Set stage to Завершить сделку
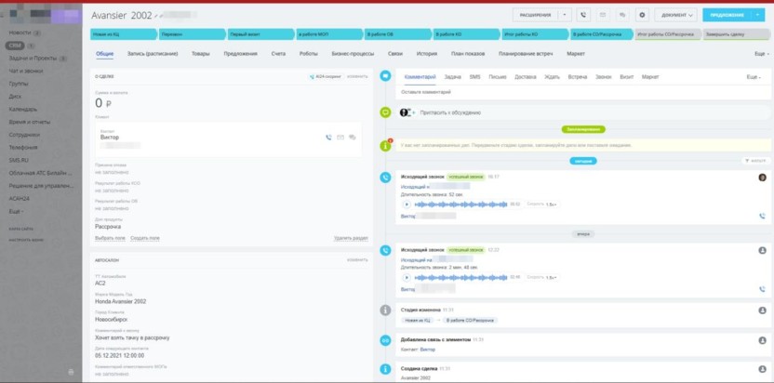The width and height of the screenshot is (774, 383). 736,35
